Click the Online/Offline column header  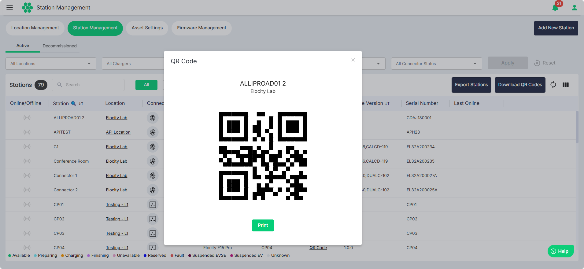[x=26, y=103]
